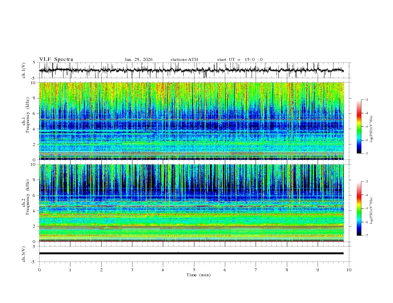Click the "-5" label on ch.2 colorbar
This screenshot has width=393, height=303.
366,208
